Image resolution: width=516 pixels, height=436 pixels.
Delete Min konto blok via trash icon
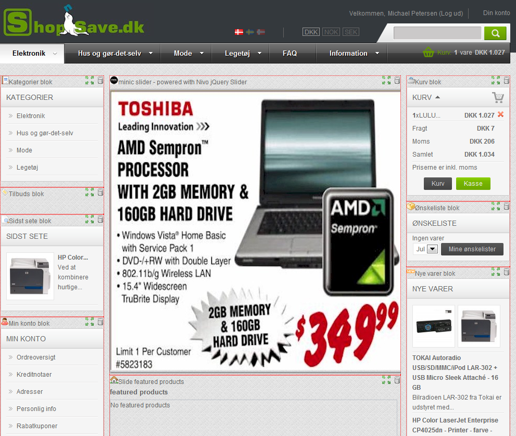pos(100,322)
